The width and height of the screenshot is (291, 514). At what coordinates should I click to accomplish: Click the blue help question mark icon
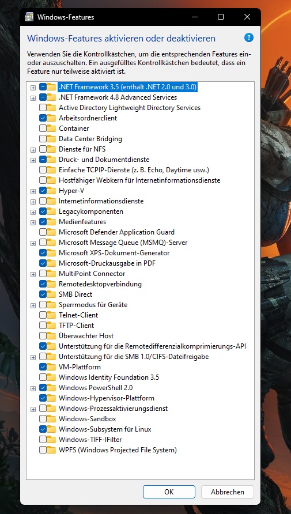pyautogui.click(x=249, y=37)
